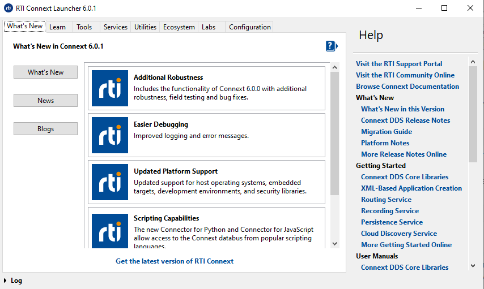The height and width of the screenshot is (289, 484).
Task: Open Get the latest version of RTI Connext
Action: pyautogui.click(x=175, y=261)
